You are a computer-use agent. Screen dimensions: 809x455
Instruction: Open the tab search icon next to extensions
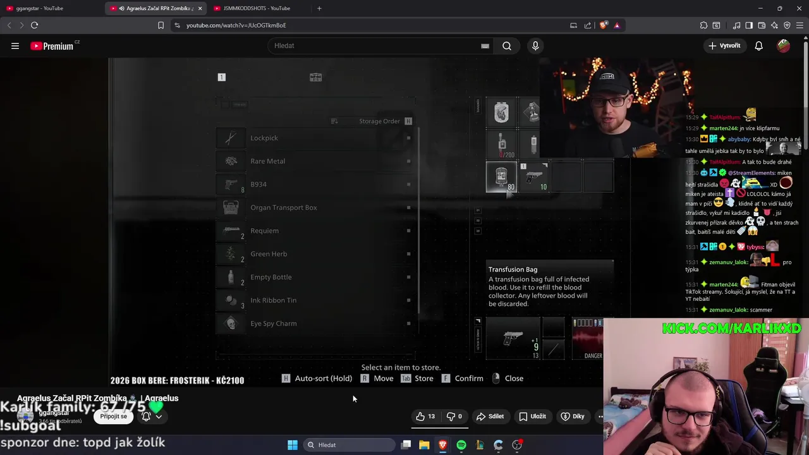716,25
